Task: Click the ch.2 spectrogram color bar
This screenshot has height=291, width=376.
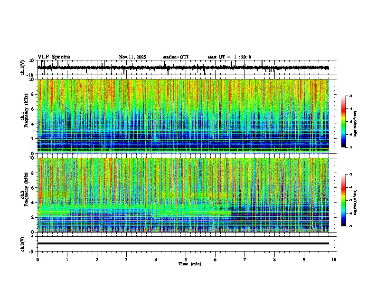Action: [344, 200]
